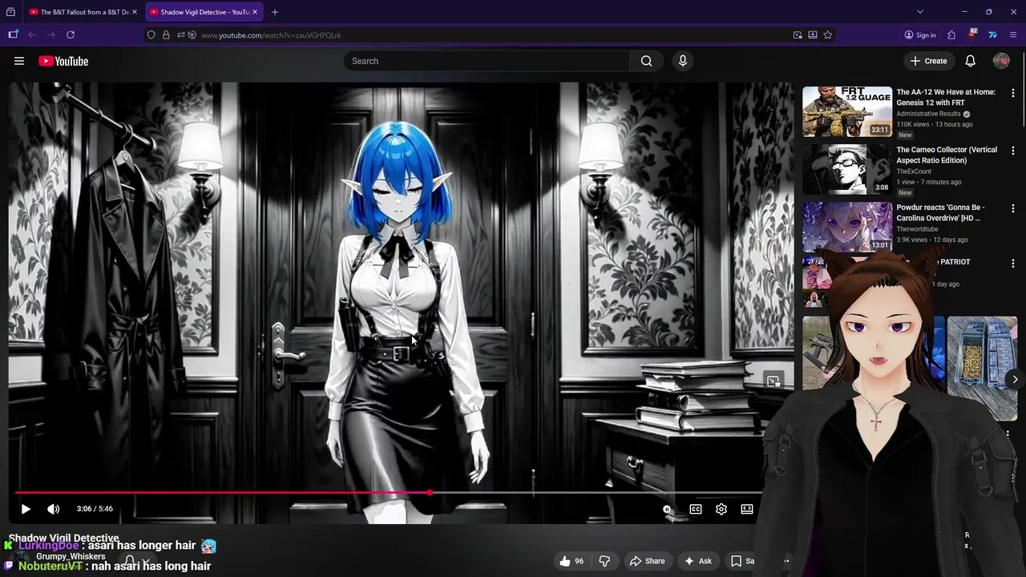Viewport: 1026px width, 577px height.
Task: Save the video with bookmark button
Action: click(743, 561)
